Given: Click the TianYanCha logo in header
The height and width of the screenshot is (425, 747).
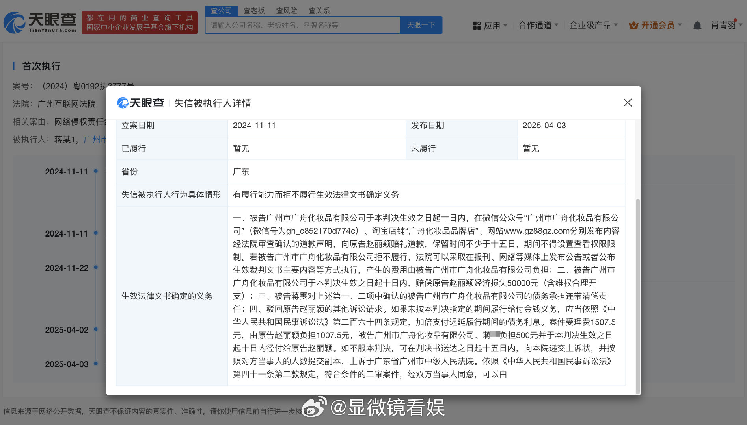Looking at the screenshot, I should click(40, 22).
